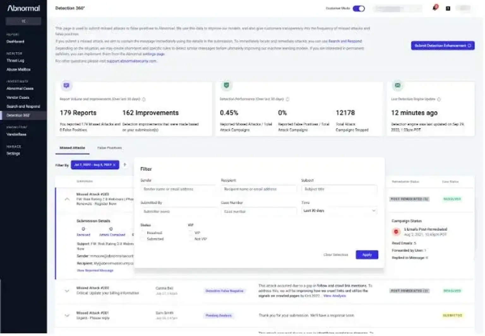Viewport: 485px width, 336px height.
Task: Open the notifications bell
Action: click(x=435, y=8)
